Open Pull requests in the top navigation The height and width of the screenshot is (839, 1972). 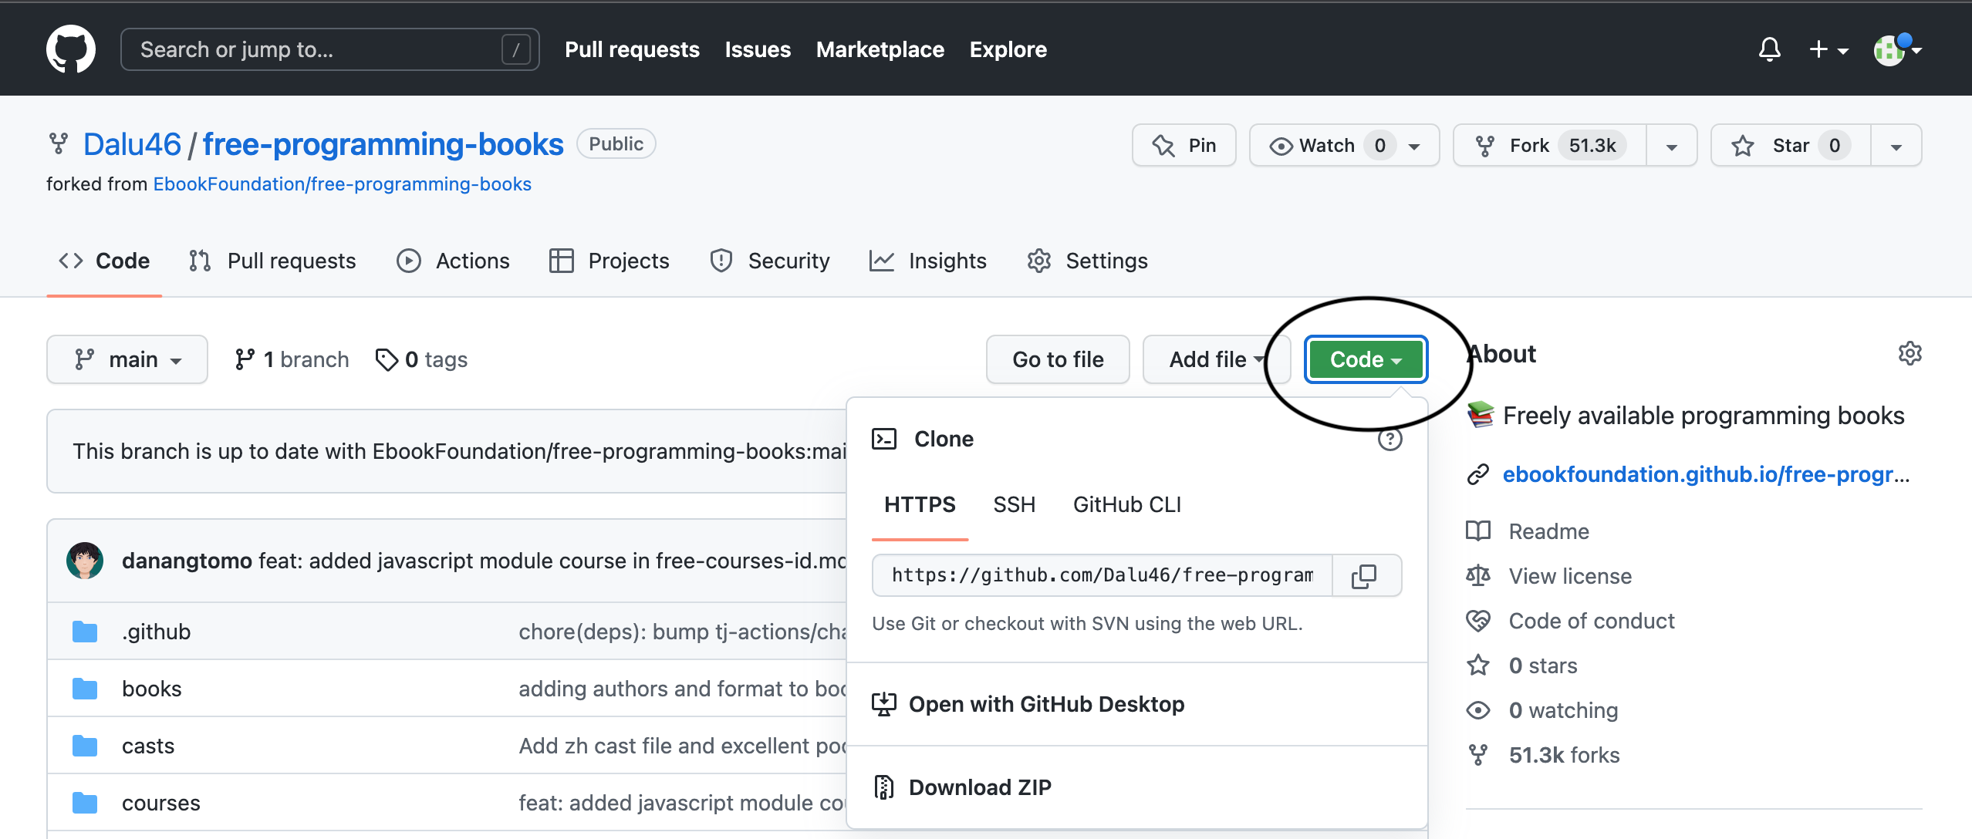click(x=632, y=49)
